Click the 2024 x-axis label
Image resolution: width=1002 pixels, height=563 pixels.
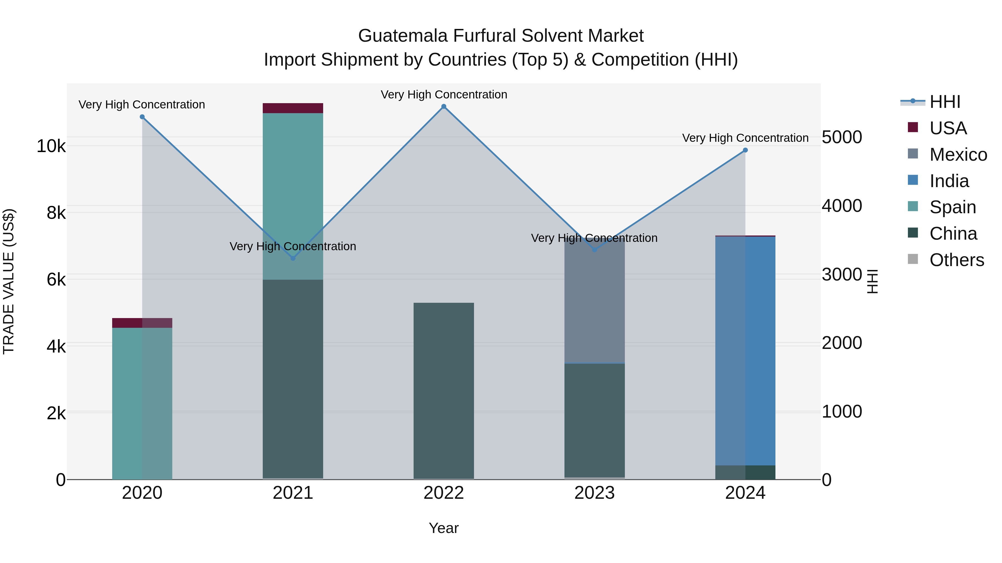pyautogui.click(x=745, y=493)
